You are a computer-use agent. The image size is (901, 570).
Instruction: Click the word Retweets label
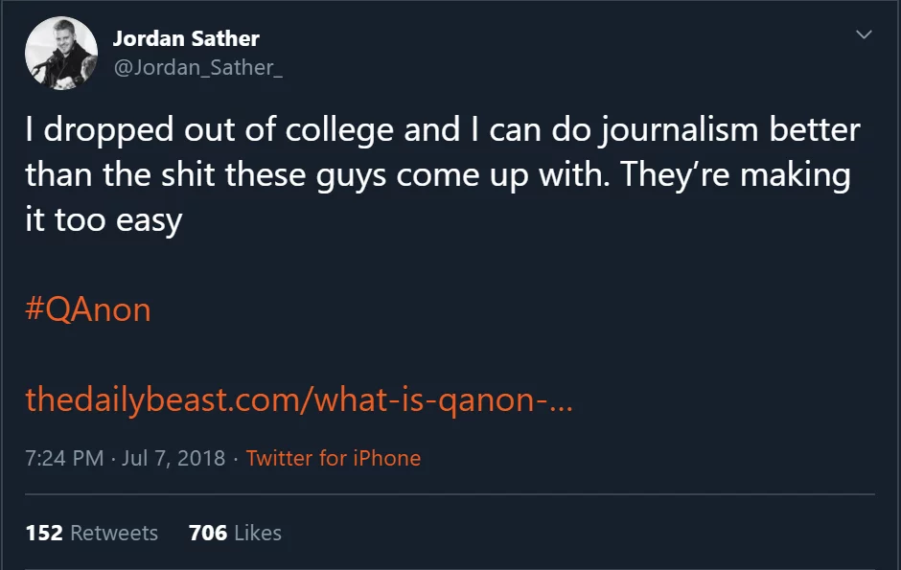point(114,533)
